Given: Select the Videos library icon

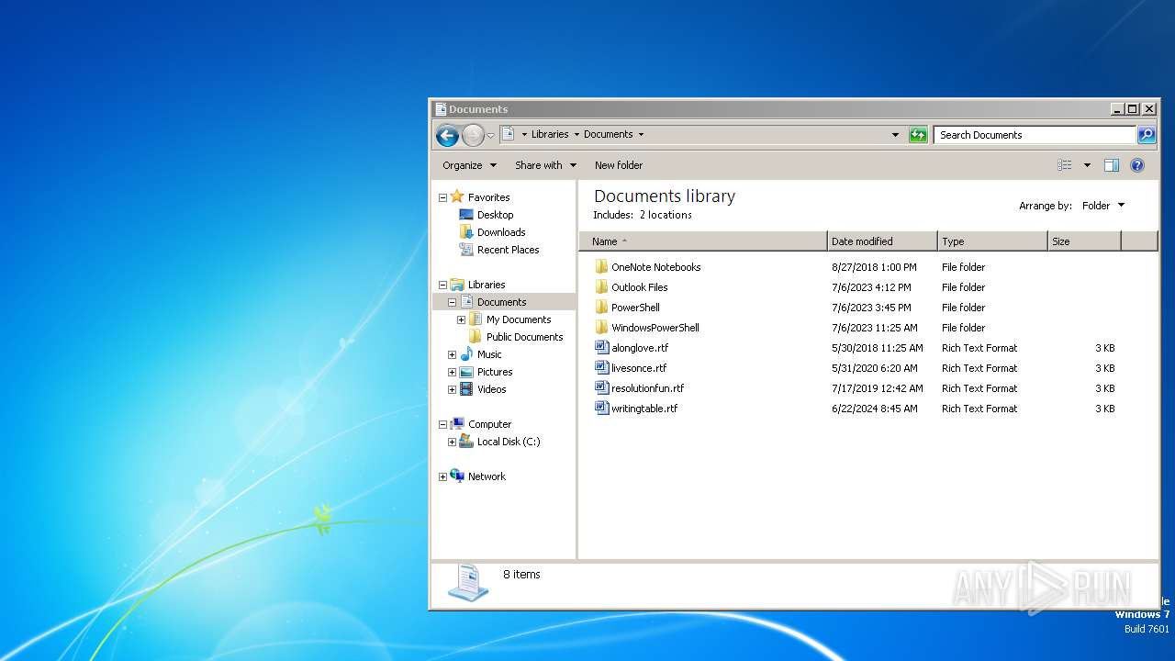Looking at the screenshot, I should coord(466,389).
